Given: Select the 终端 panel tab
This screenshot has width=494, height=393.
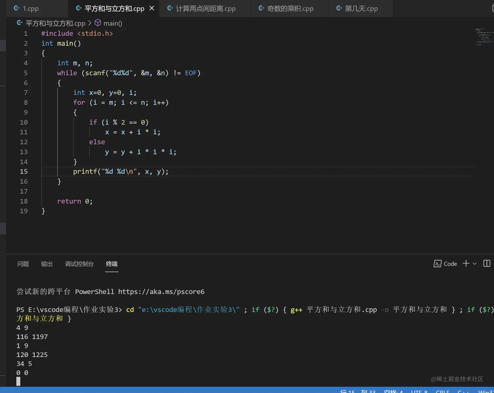Looking at the screenshot, I should pyautogui.click(x=112, y=264).
